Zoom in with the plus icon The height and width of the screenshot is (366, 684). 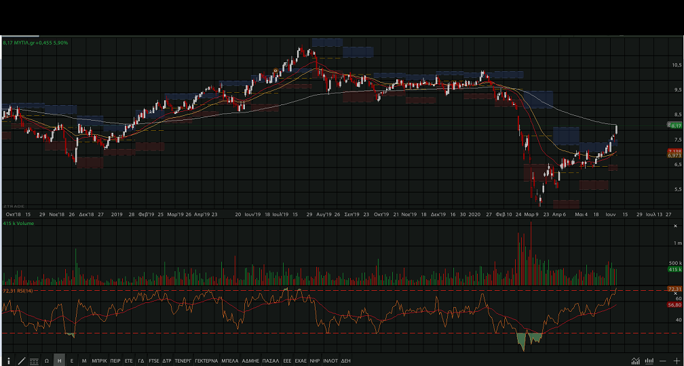[676, 361]
